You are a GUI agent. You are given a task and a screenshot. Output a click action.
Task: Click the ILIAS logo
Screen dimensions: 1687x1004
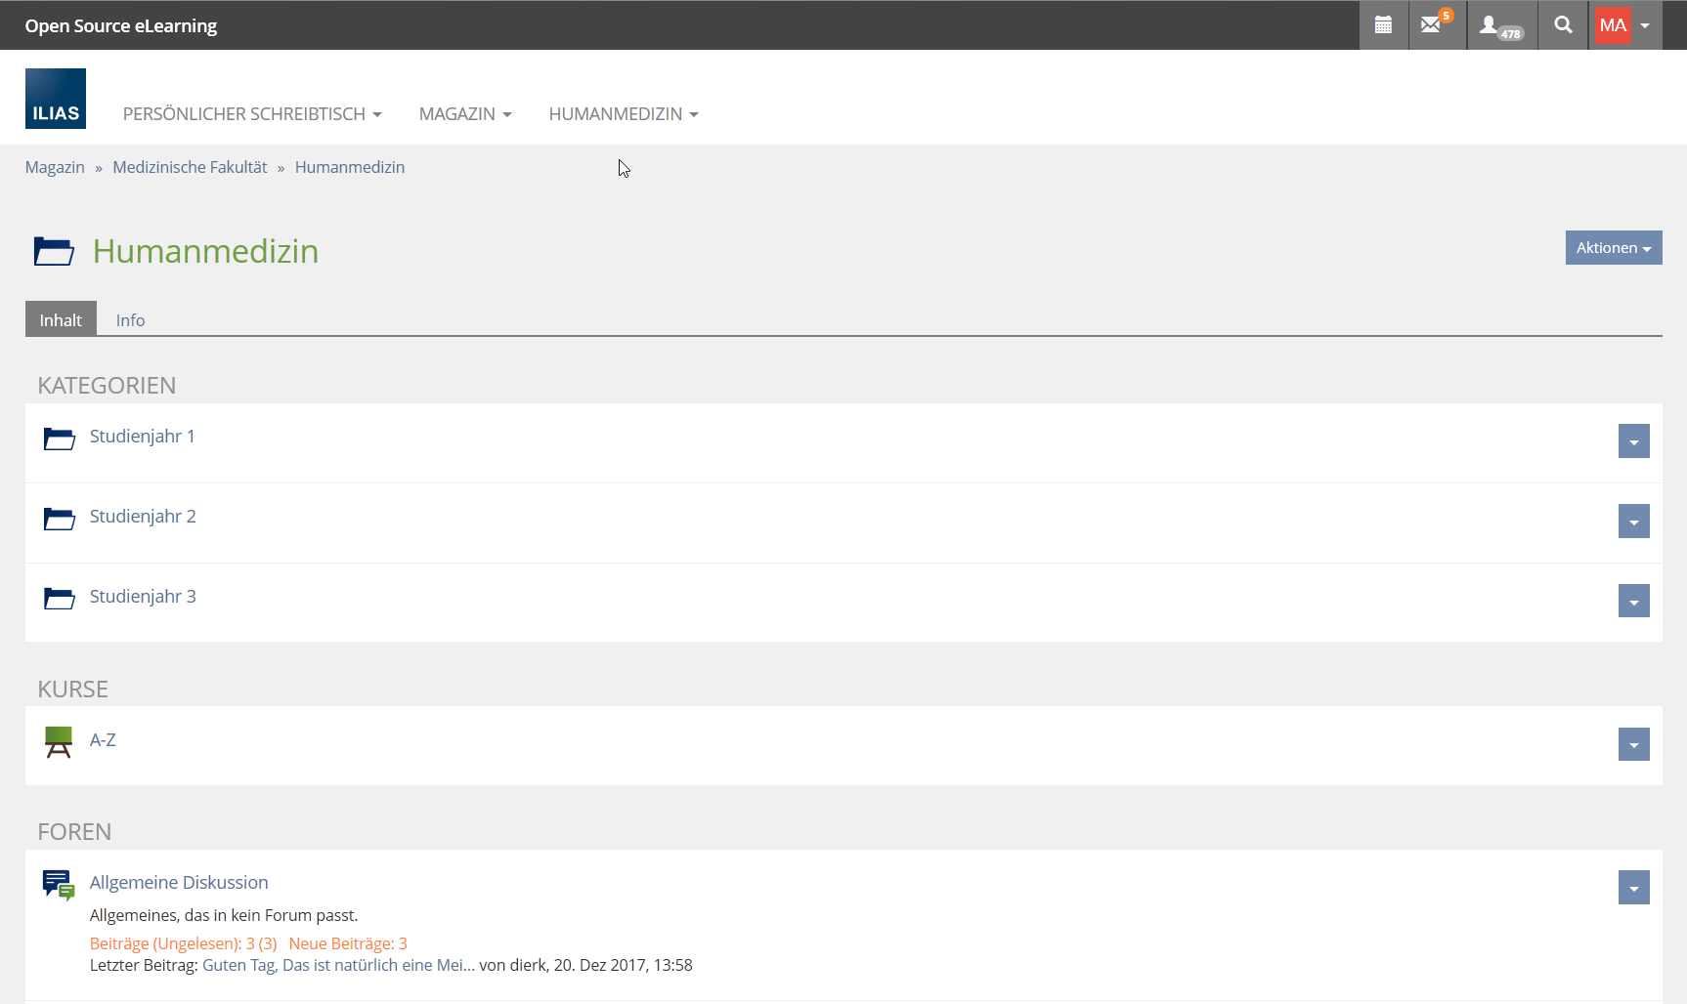(56, 99)
